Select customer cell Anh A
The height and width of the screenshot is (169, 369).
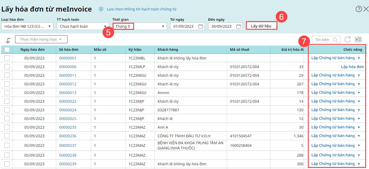click(x=163, y=127)
